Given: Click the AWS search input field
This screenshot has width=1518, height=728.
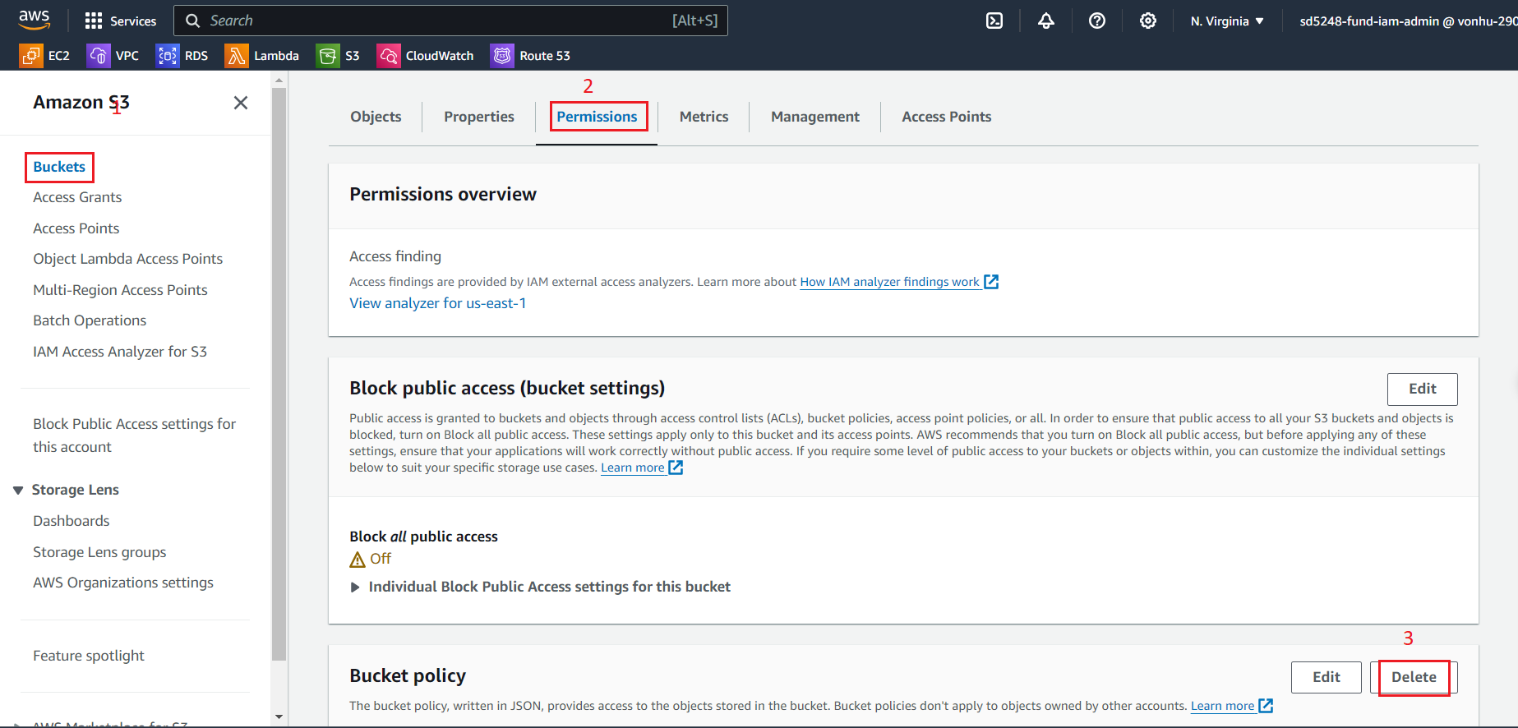Looking at the screenshot, I should point(450,21).
